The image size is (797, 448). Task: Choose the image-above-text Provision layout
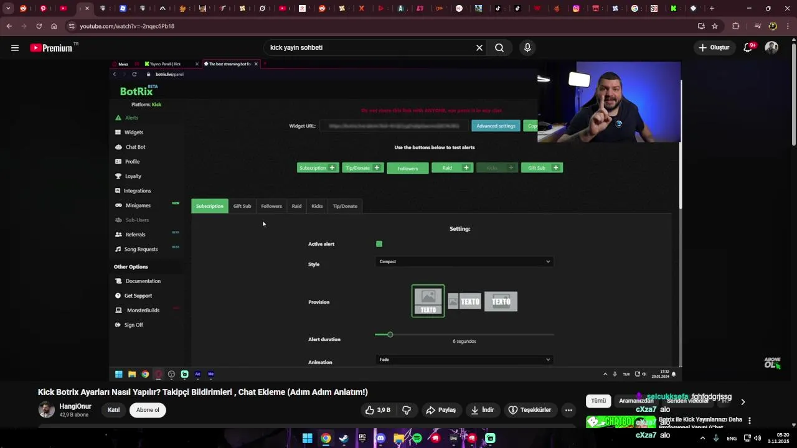coord(428,301)
